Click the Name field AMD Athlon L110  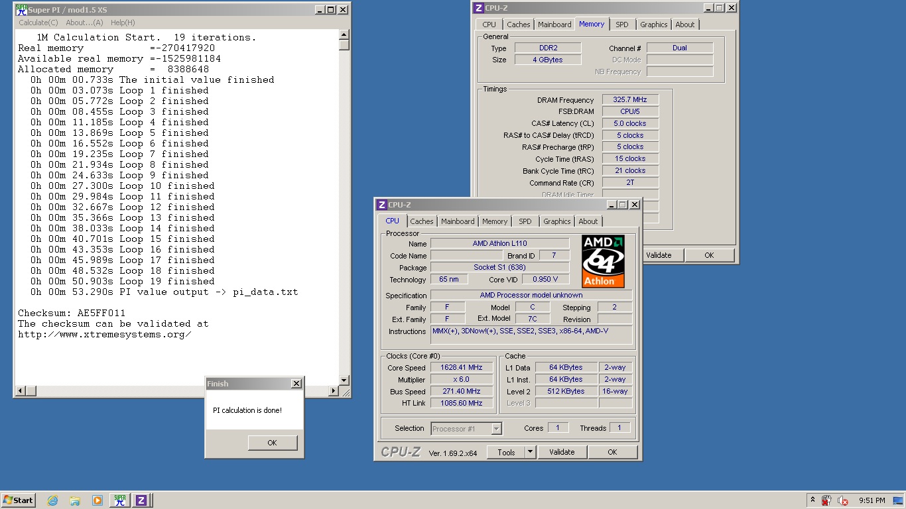[499, 243]
